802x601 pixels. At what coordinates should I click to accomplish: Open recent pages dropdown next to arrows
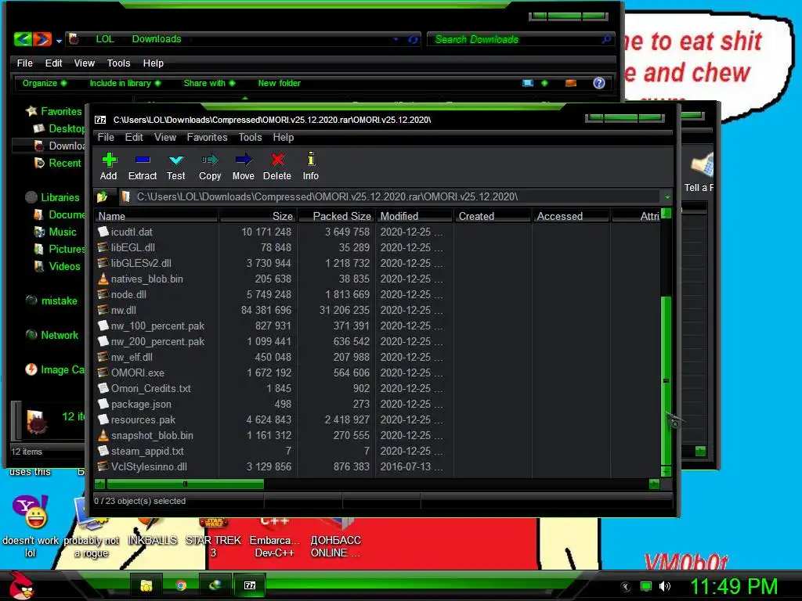point(60,41)
